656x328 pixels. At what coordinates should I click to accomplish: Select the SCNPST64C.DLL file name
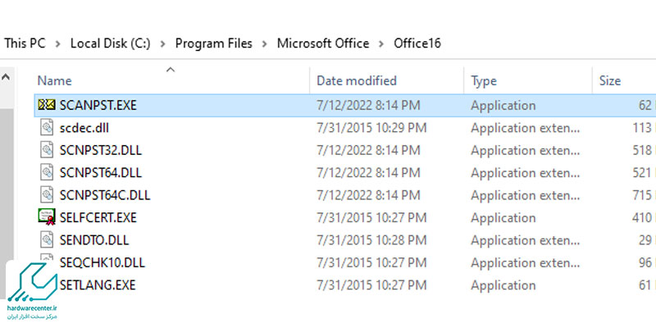(105, 196)
